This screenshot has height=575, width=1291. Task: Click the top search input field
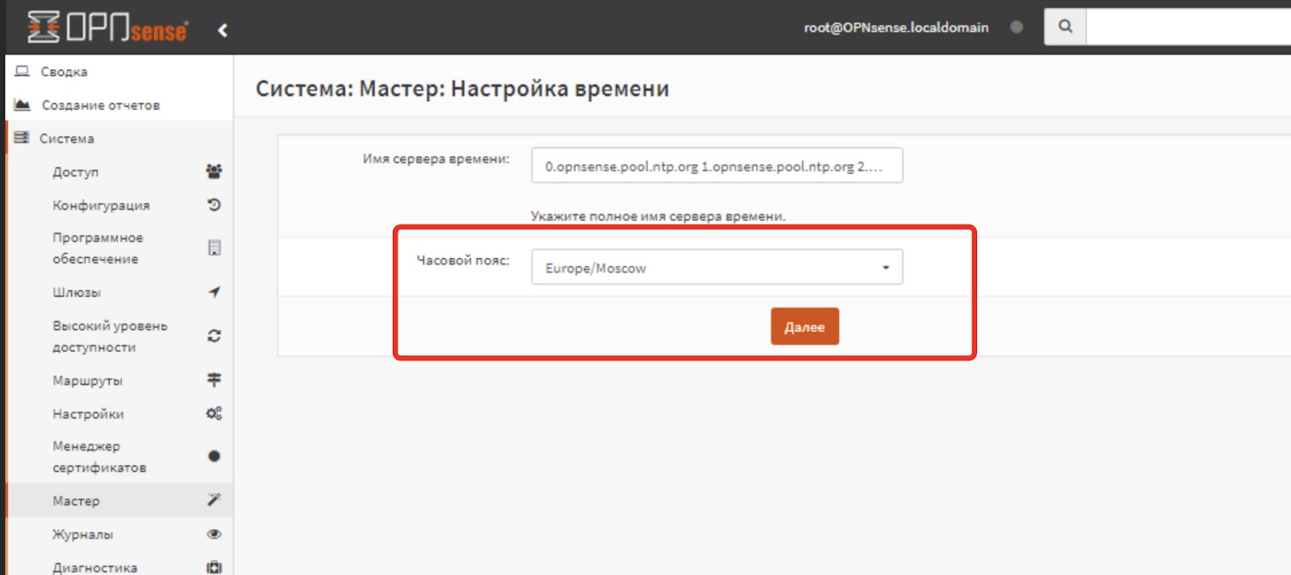click(x=1188, y=27)
